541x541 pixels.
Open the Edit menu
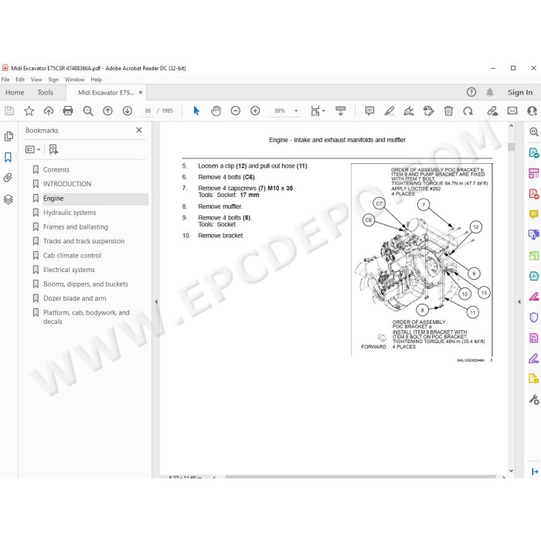(x=20, y=80)
